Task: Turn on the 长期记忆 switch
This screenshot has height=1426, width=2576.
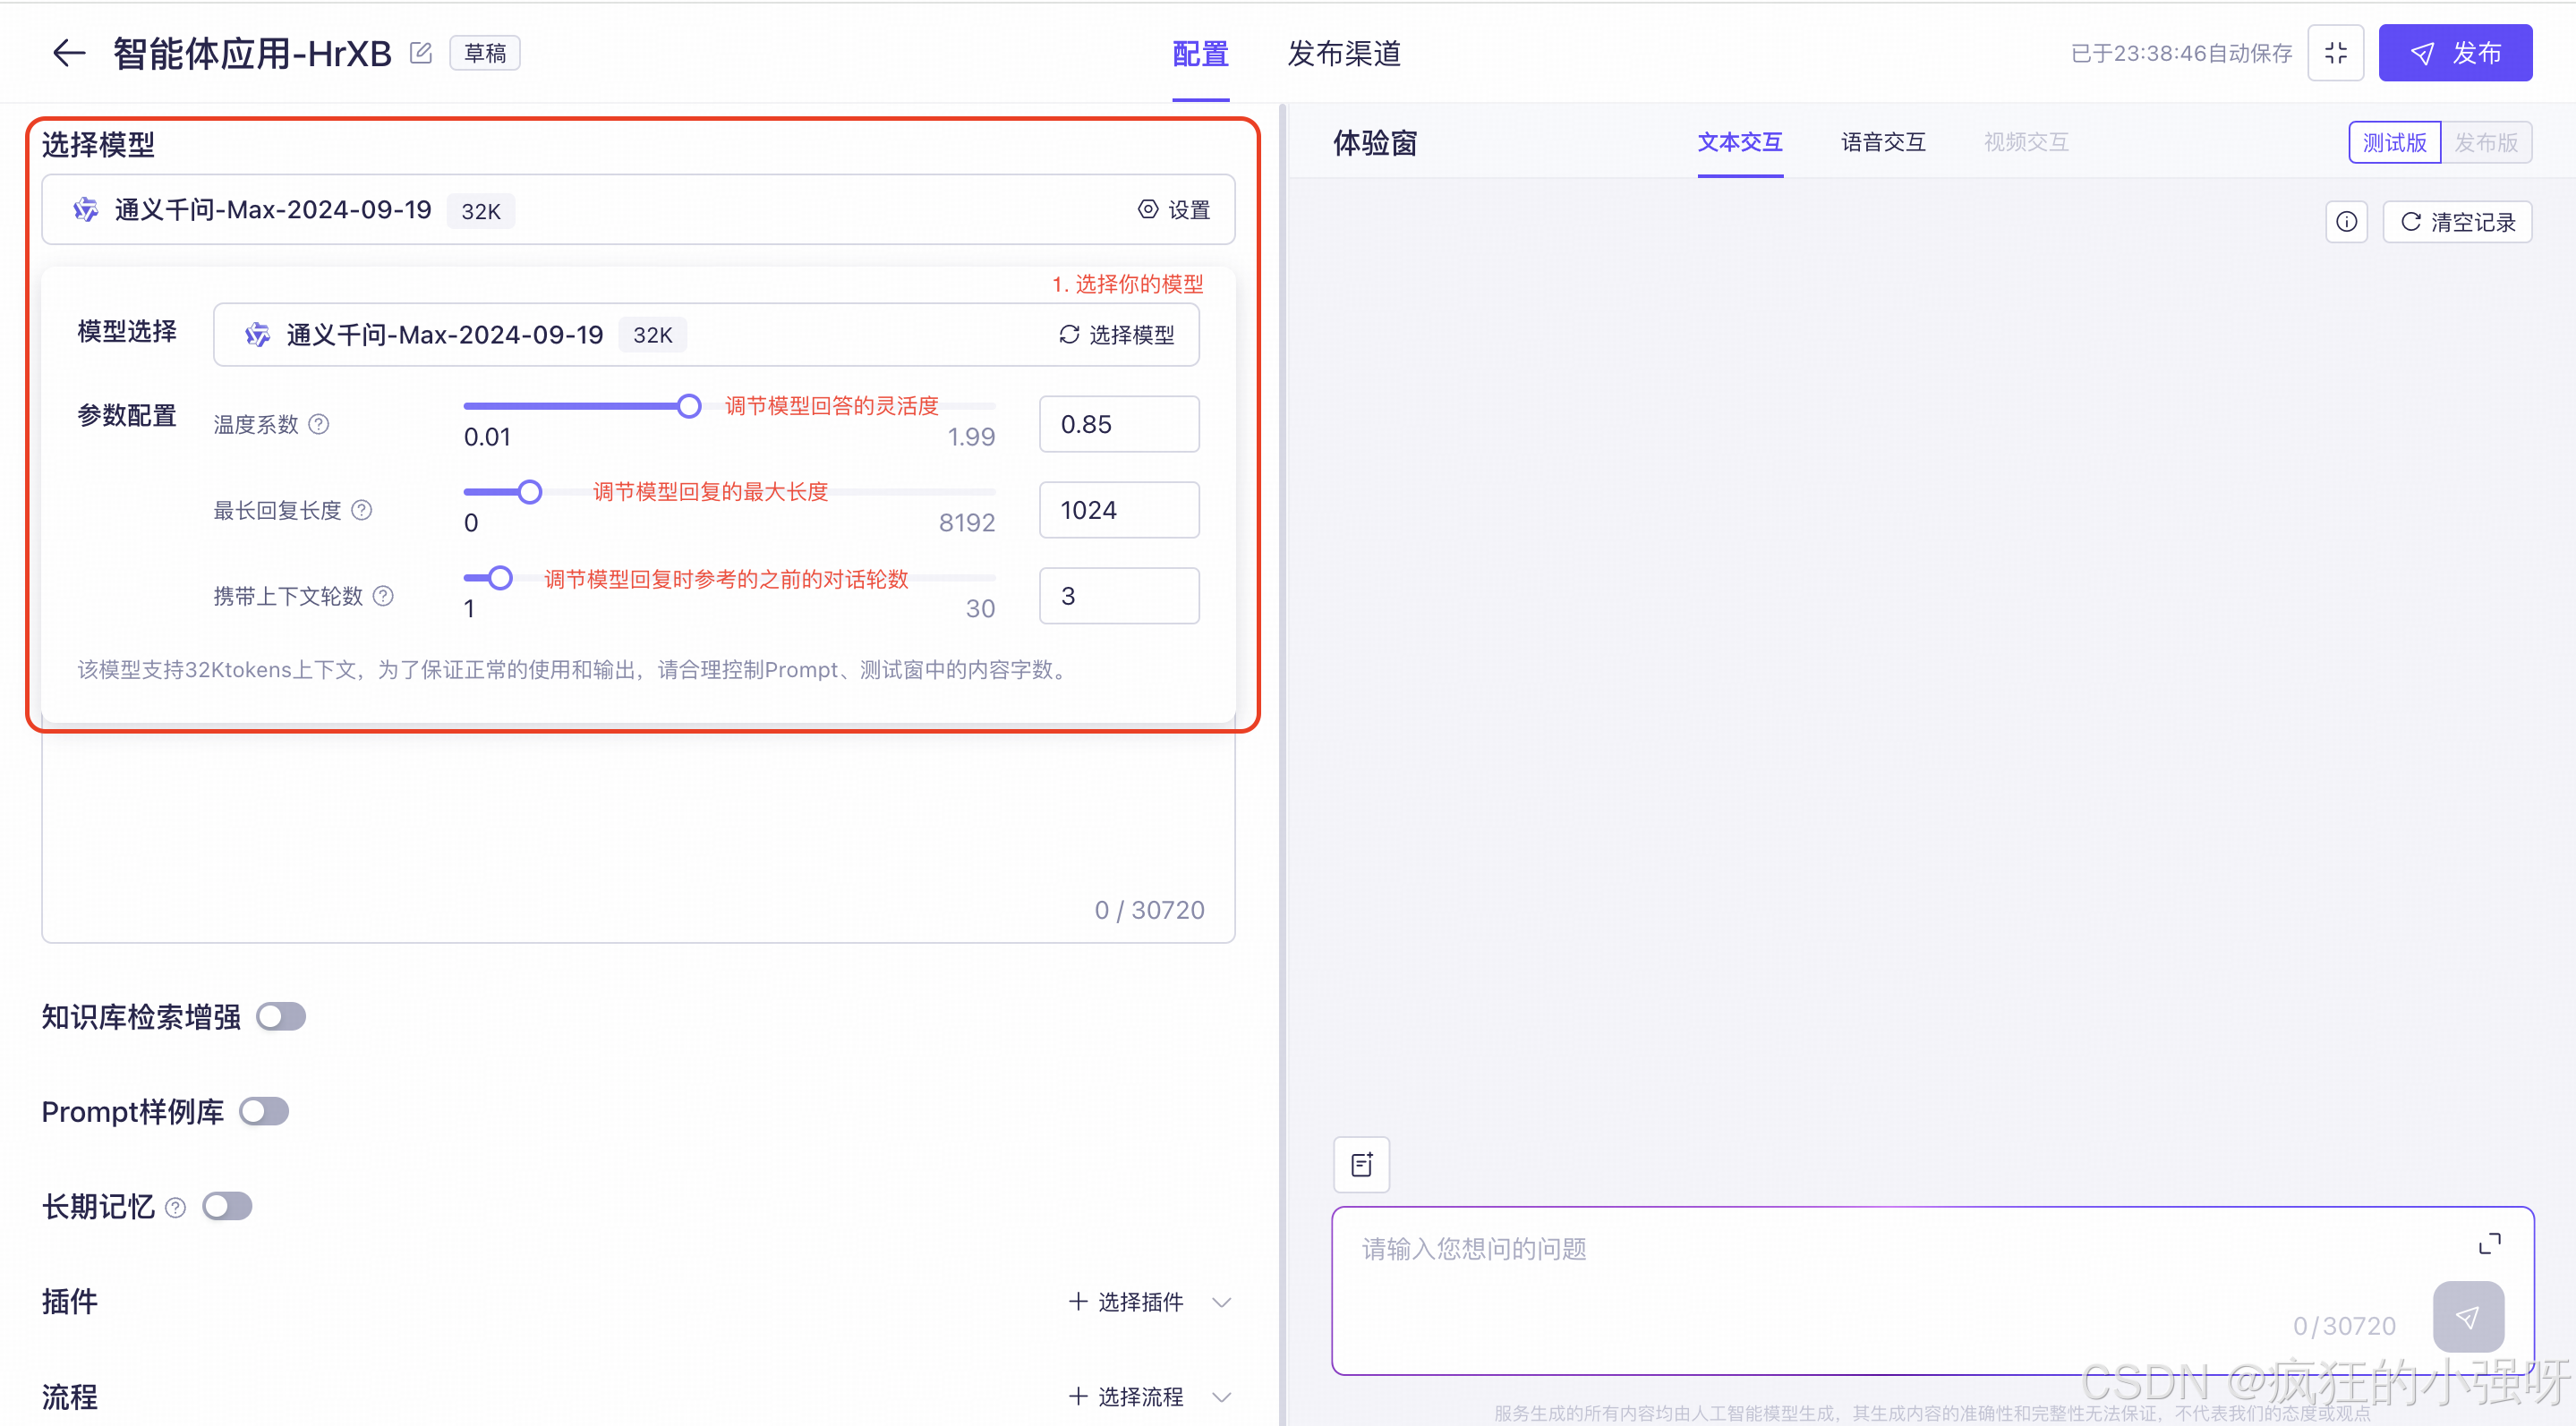Action: pos(227,1207)
